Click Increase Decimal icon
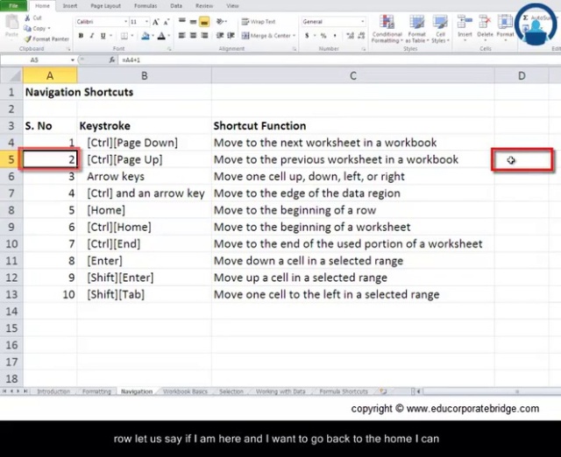This screenshot has height=457, width=561. click(x=350, y=36)
